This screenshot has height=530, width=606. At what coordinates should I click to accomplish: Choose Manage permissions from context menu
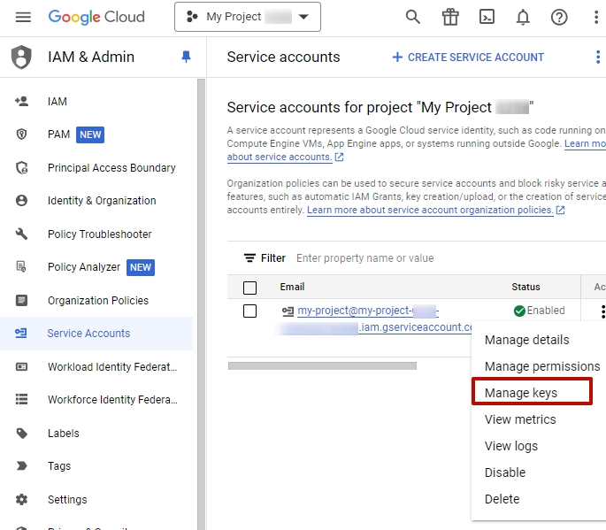tap(542, 366)
